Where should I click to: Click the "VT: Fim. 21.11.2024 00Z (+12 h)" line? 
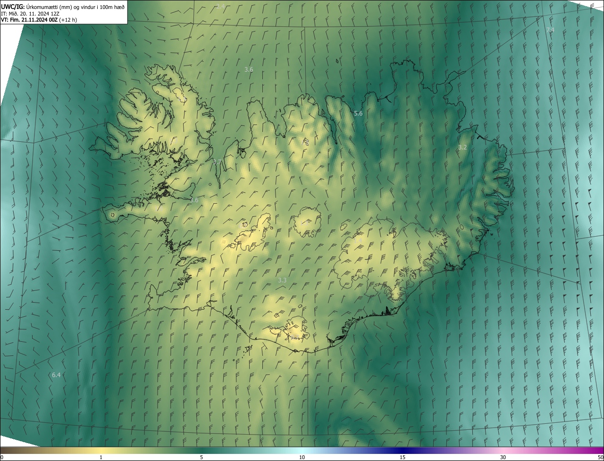coord(39,20)
